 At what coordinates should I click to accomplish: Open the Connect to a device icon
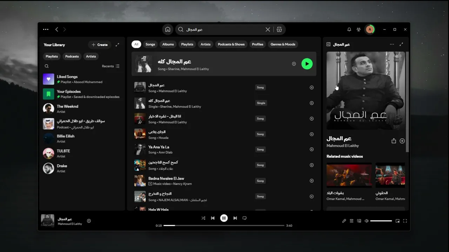359,221
